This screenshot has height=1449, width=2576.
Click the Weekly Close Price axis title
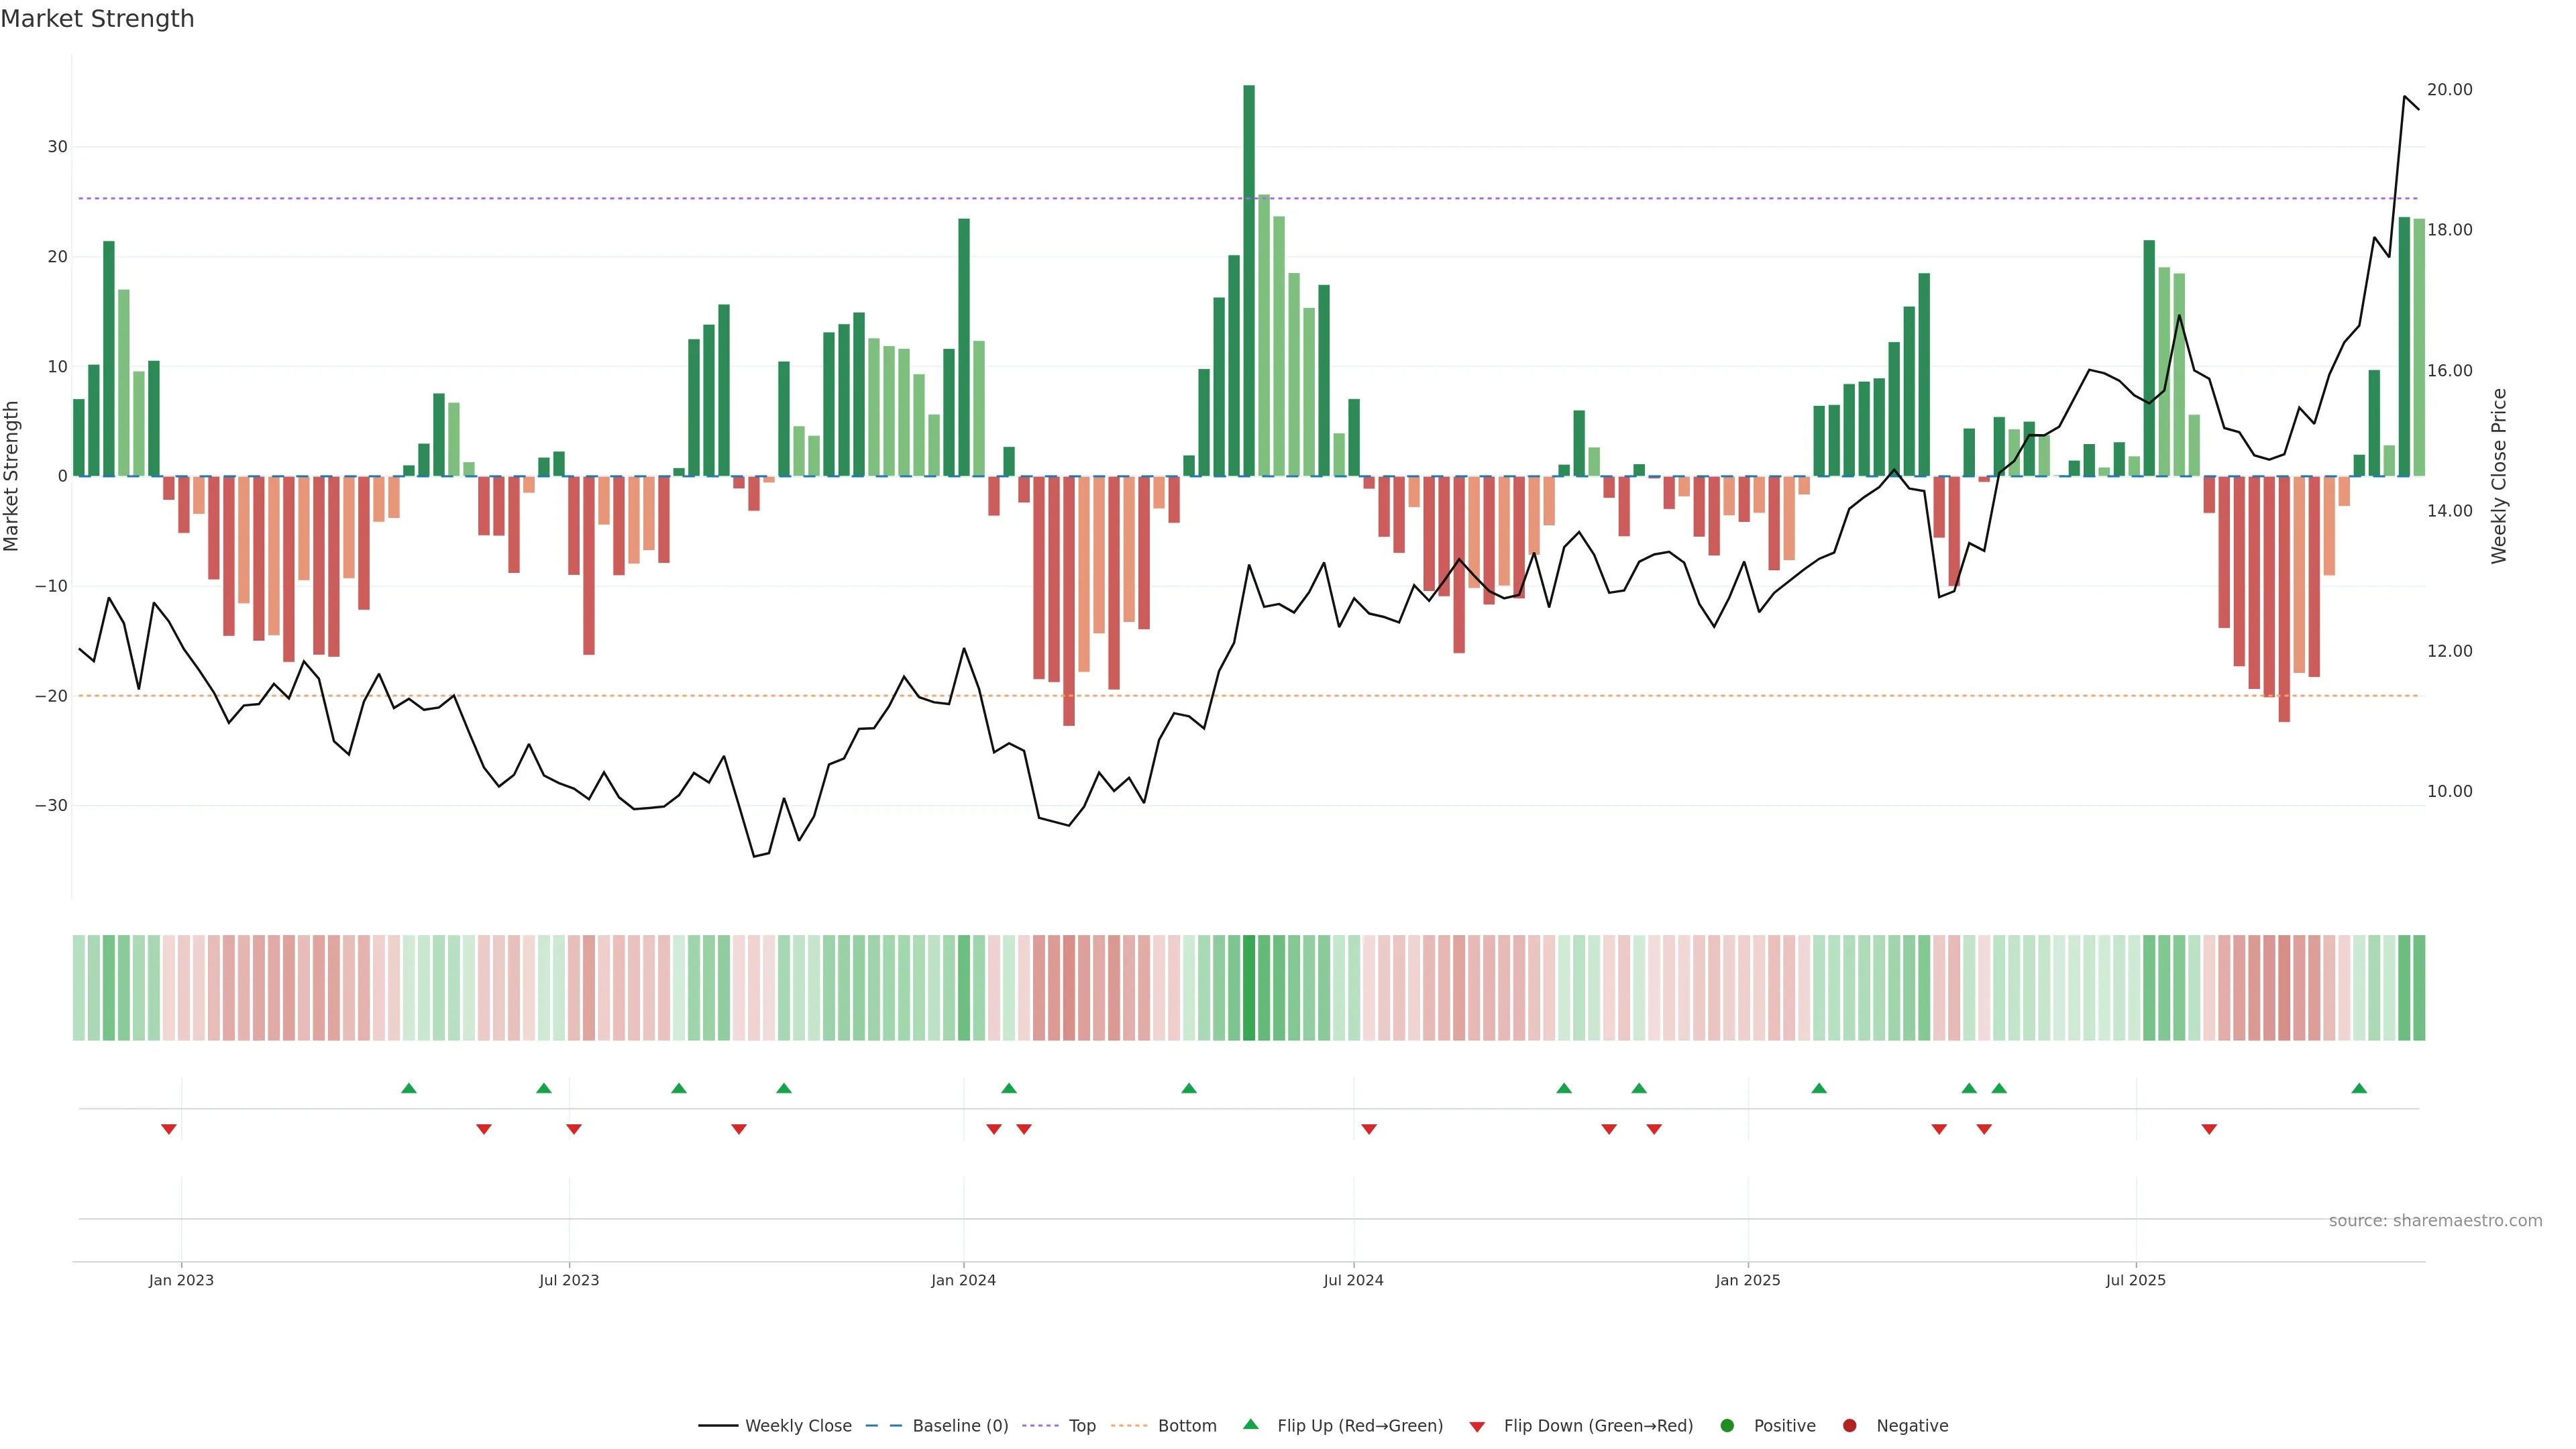(2499, 476)
